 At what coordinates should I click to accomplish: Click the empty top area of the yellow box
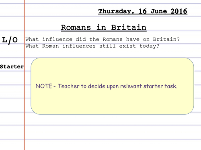(x=112, y=69)
